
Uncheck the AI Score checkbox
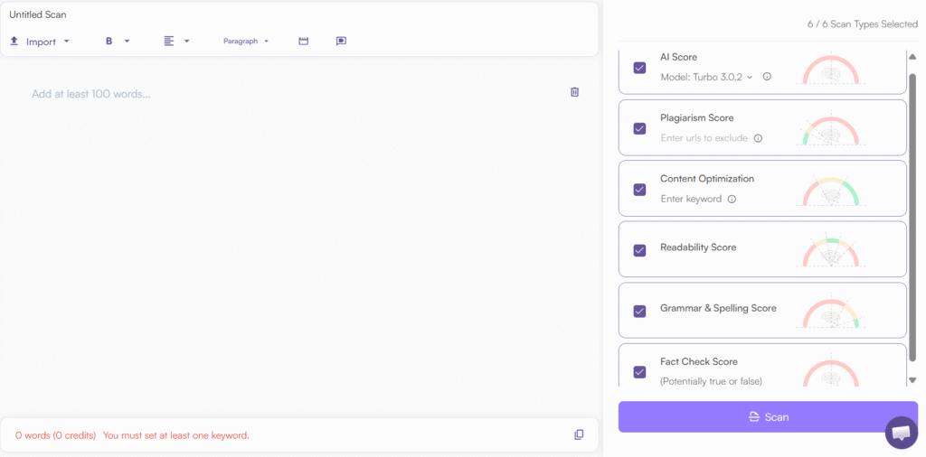click(639, 68)
